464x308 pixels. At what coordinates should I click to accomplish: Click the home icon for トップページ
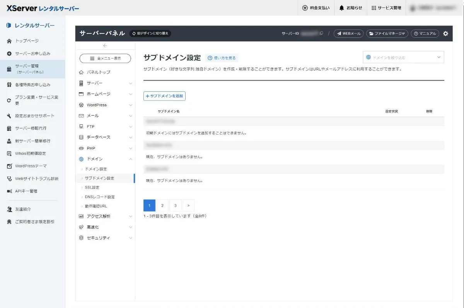[x=9, y=41]
